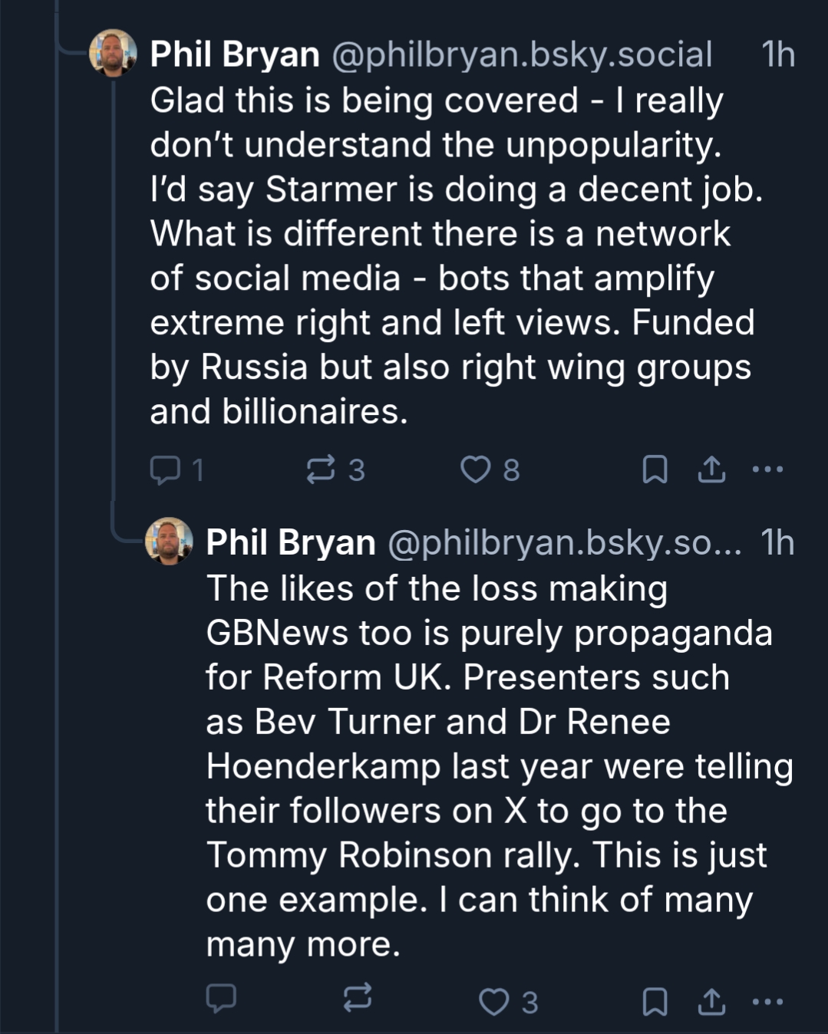
Task: Reply to the first Phil Bryan post
Action: tap(165, 469)
